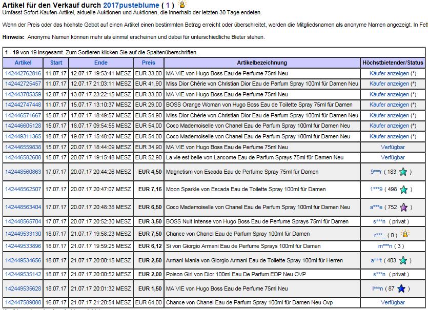The height and width of the screenshot is (310, 428).
Task: Open bidder l***n on the EUR 1,50 MA VIE item
Action: pos(377,288)
